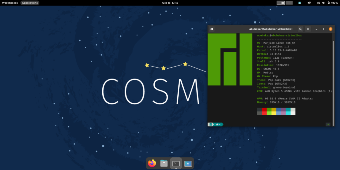
Task: Maximize the terminal window with the plus button
Action: [x=323, y=29]
